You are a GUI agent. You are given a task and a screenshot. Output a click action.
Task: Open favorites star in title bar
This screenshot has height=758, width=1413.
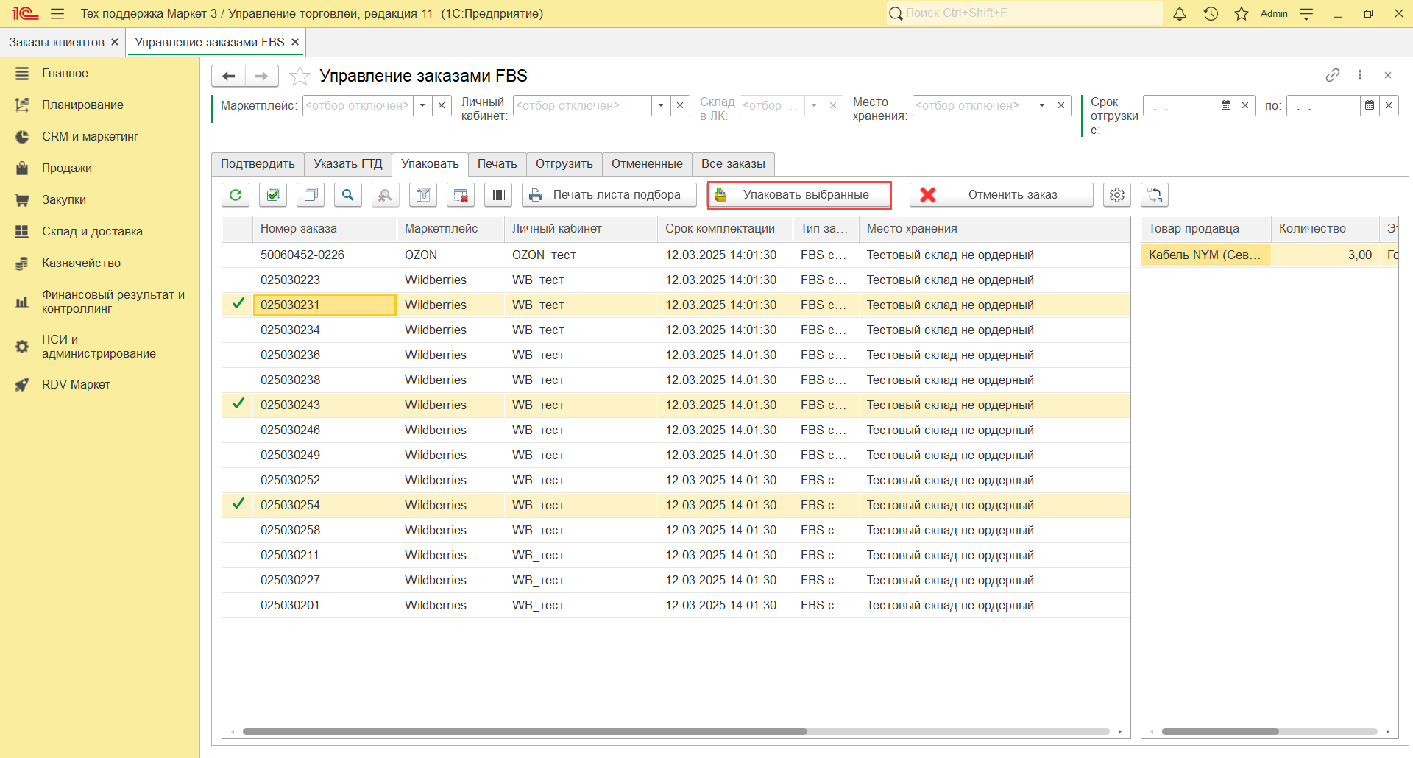(x=1242, y=13)
